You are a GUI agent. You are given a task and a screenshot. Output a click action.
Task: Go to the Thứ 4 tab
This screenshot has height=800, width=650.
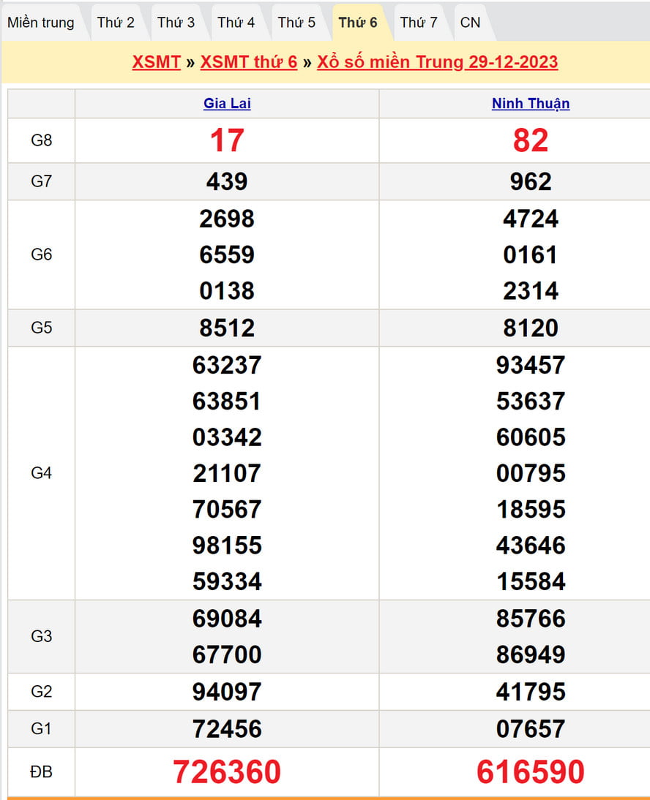coord(236,23)
